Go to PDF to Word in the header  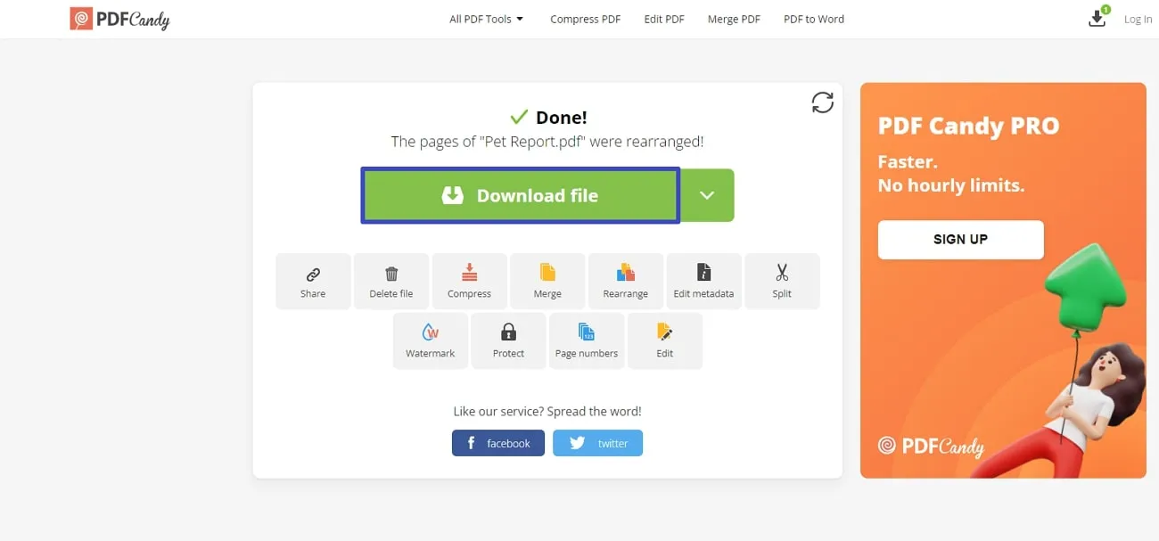point(814,19)
